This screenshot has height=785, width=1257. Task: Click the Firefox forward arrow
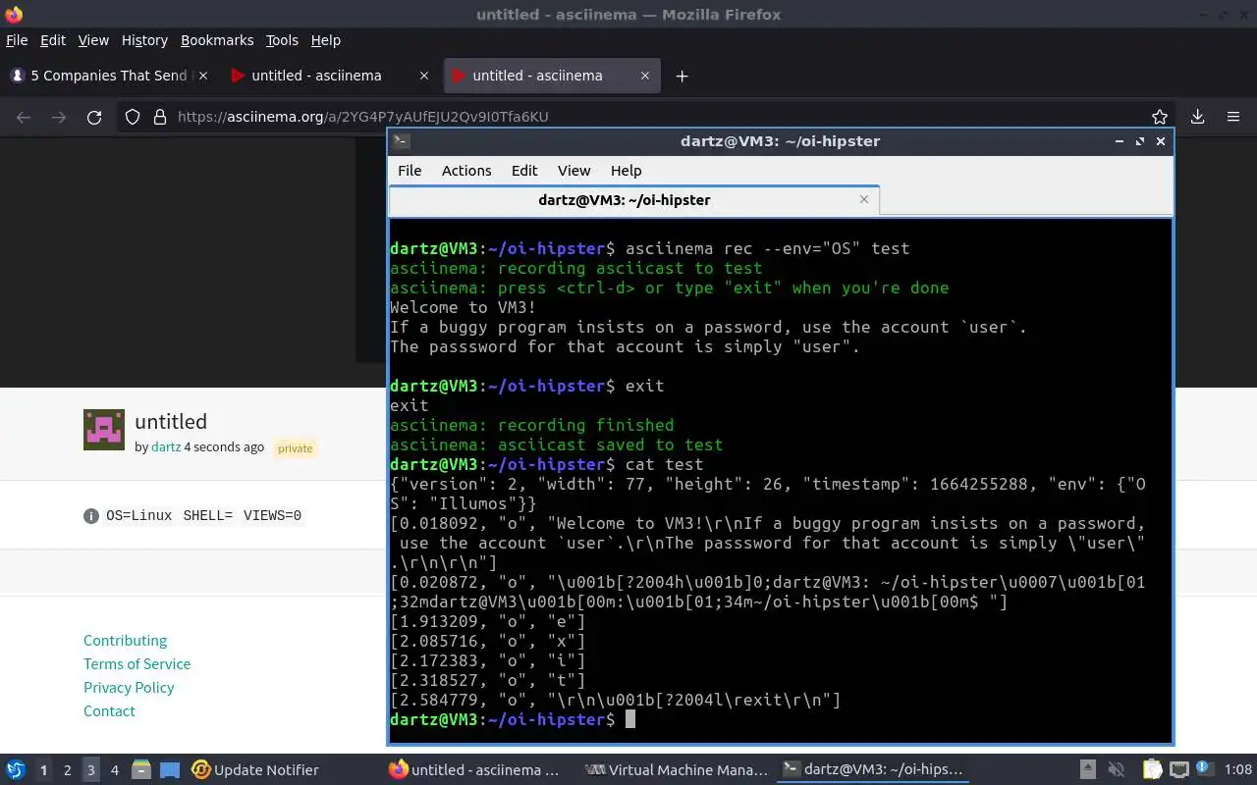click(x=59, y=117)
